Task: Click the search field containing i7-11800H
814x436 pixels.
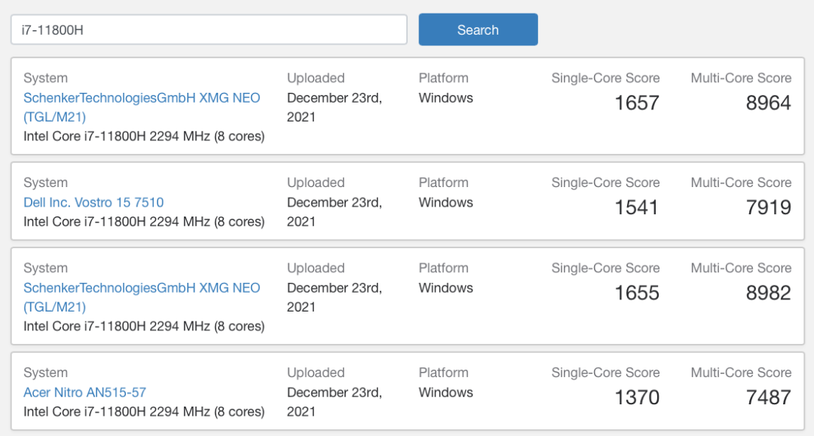Action: click(x=209, y=30)
